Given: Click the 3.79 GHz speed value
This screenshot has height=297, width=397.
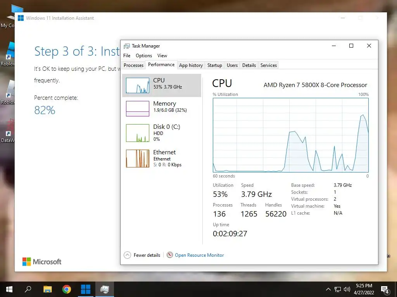Looking at the screenshot, I should [256, 194].
